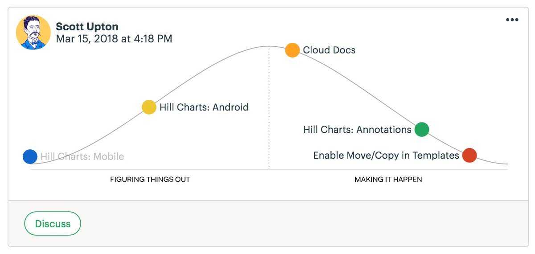This screenshot has width=535, height=254.
Task: Select the red Enable Move/Copy dot
Action: pyautogui.click(x=469, y=156)
